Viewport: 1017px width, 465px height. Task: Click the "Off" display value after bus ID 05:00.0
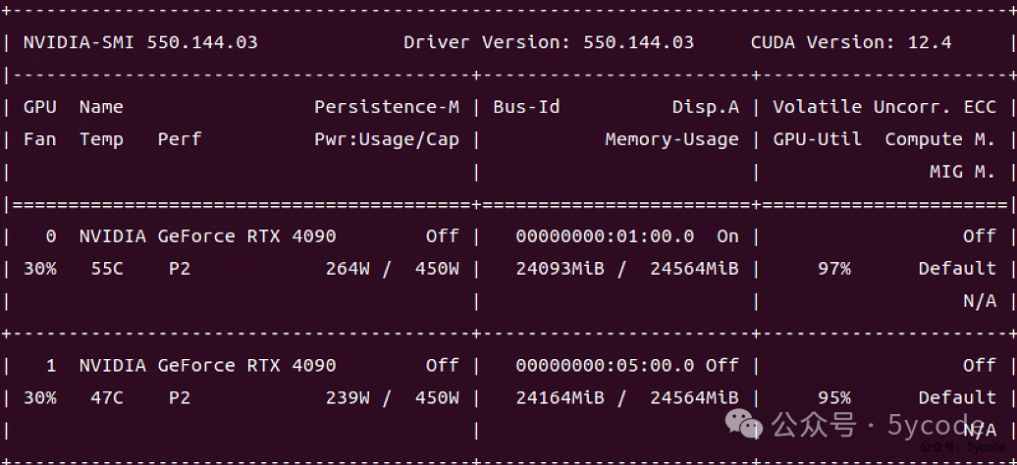point(723,365)
